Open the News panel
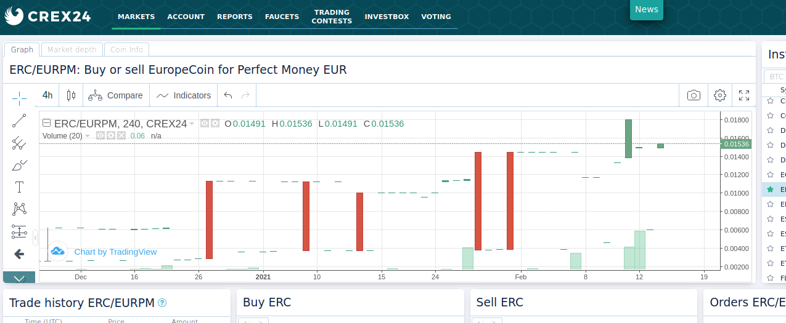 647,9
